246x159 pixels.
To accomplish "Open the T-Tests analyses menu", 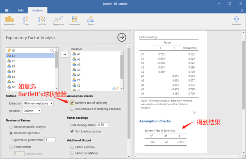I will 25,21.
